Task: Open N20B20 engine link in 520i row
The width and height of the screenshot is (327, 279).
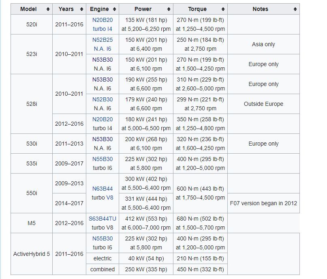Action: point(103,20)
